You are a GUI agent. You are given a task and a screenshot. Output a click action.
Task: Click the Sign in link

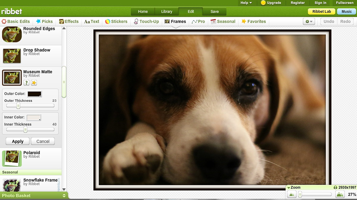click(320, 3)
